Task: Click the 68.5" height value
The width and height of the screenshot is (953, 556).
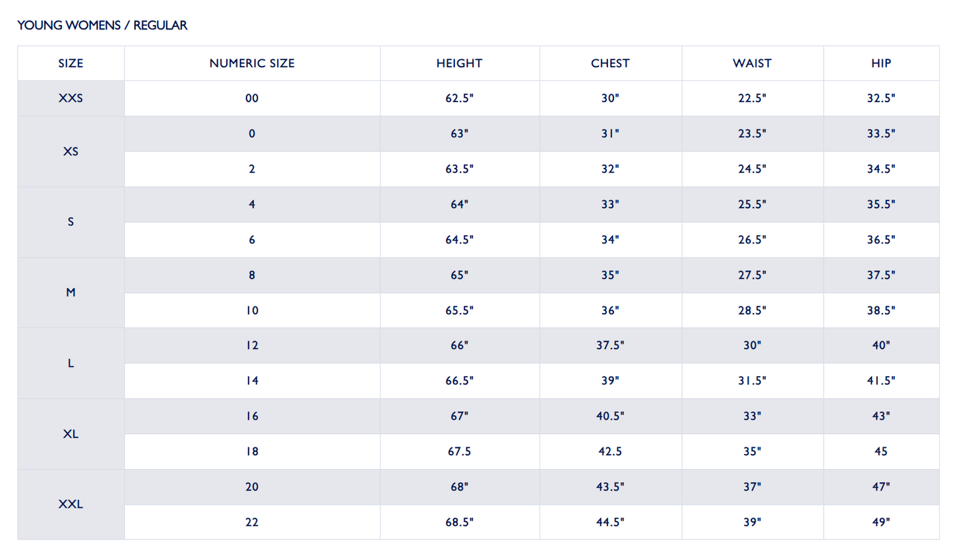Action: 459,522
